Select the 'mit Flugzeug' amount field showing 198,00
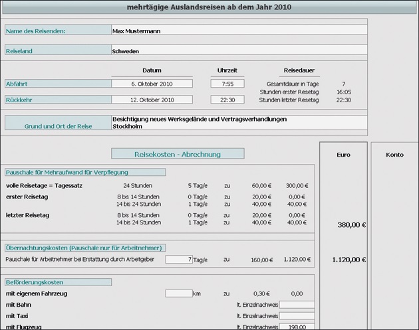 [297, 327]
